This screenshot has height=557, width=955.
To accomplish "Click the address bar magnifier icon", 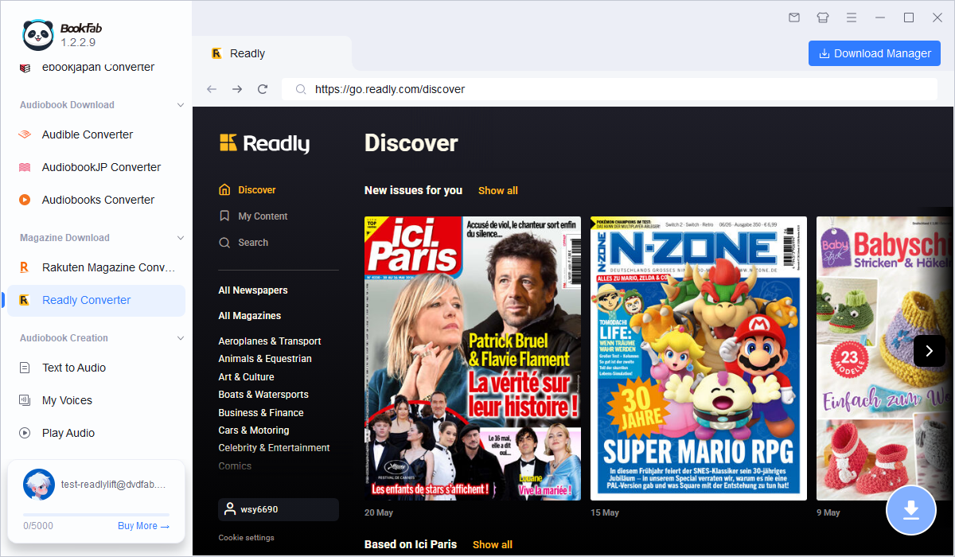I will (x=301, y=89).
